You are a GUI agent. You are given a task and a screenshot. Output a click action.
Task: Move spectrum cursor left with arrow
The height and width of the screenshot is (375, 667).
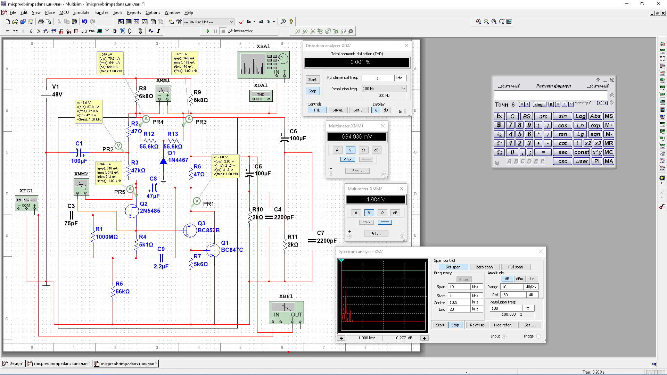341,338
